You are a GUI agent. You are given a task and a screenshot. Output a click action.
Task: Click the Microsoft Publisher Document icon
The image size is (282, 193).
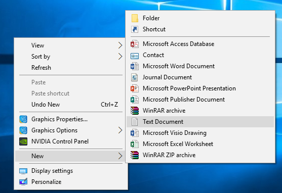[135, 100]
